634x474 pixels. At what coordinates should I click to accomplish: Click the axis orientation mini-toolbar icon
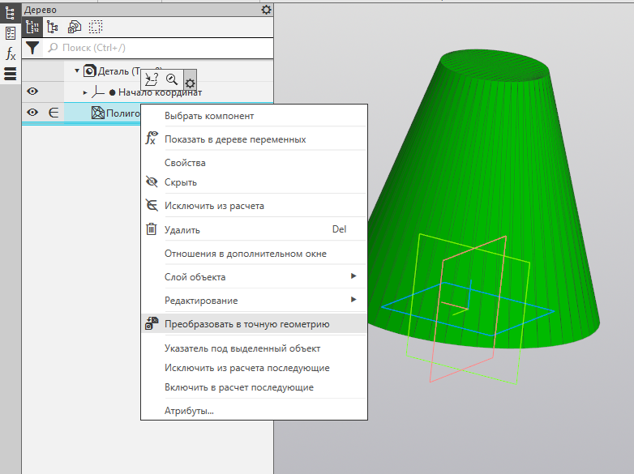(152, 79)
